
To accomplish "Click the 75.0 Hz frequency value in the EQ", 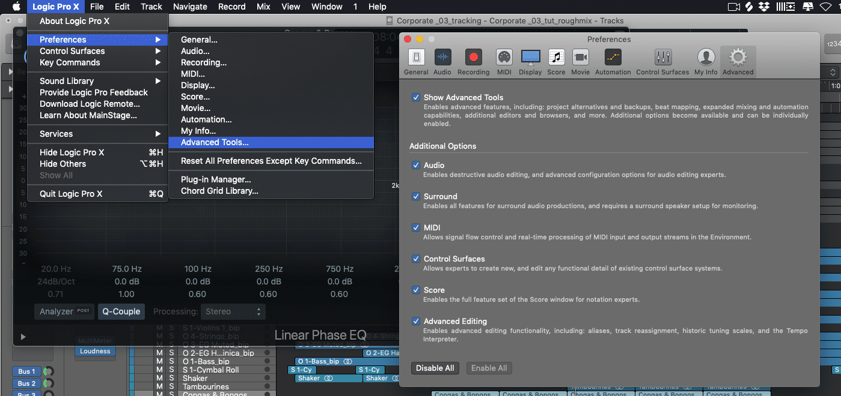I will (127, 269).
